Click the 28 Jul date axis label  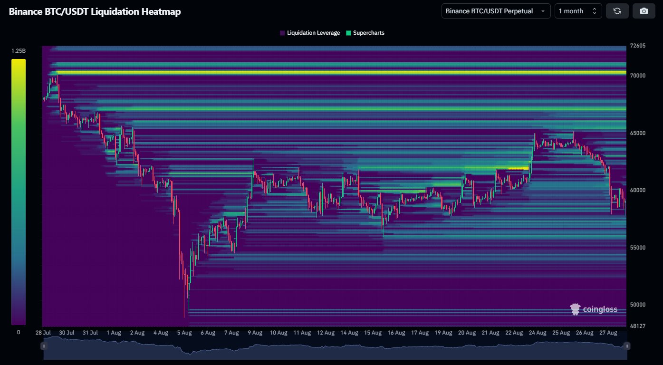[44, 333]
